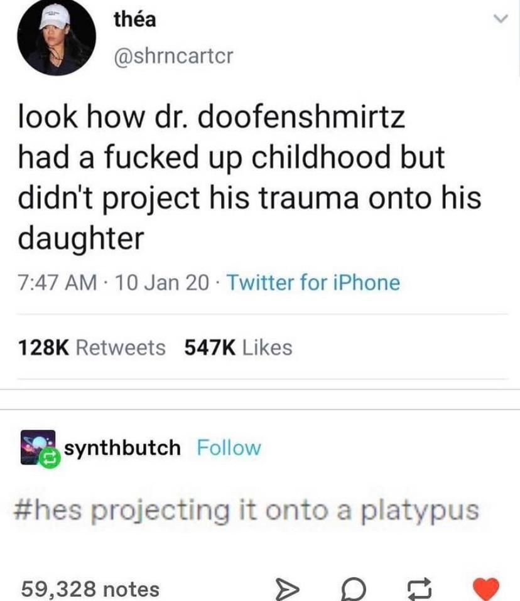The image size is (520, 601).
Task: Click the green reblog badge icon
Action: pos(51,457)
